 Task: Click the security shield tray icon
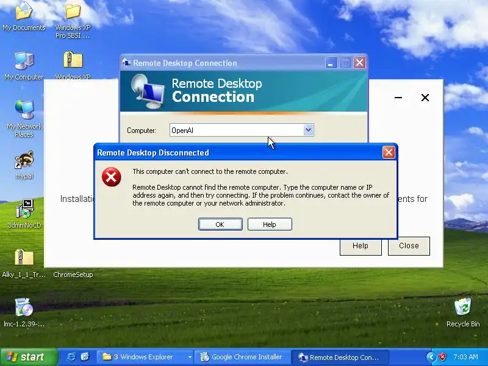(x=442, y=357)
